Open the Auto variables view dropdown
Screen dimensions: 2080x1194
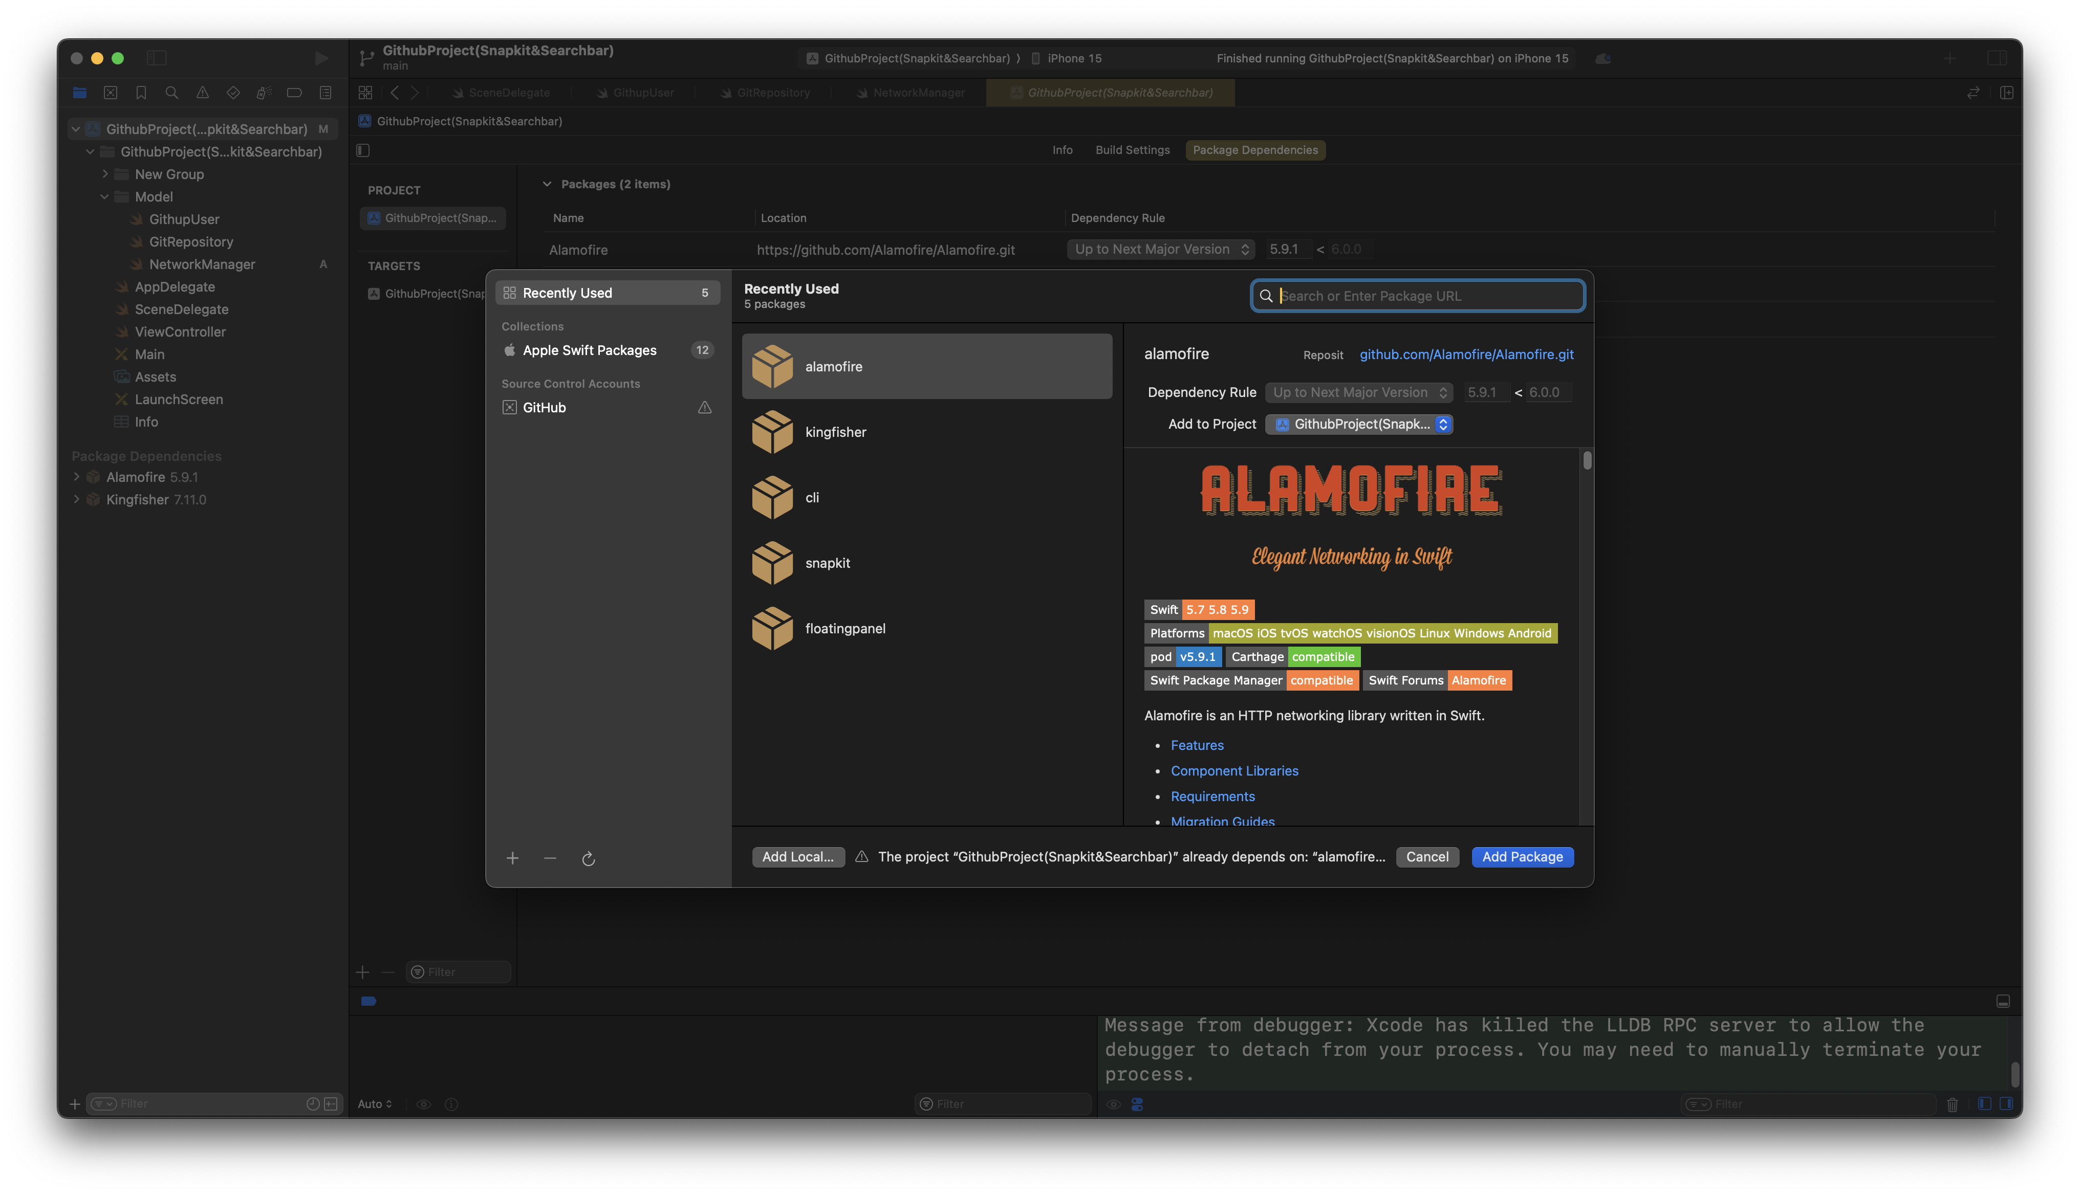pos(375,1104)
